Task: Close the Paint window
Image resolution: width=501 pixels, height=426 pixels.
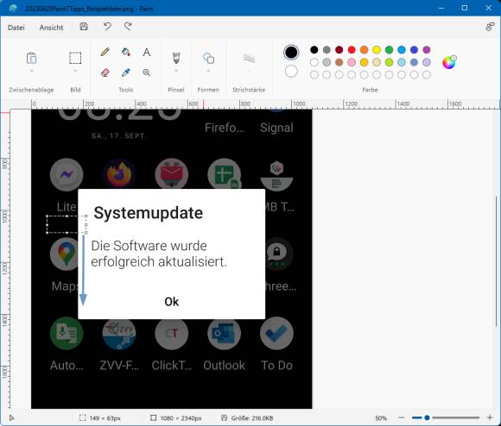Action: click(x=489, y=8)
